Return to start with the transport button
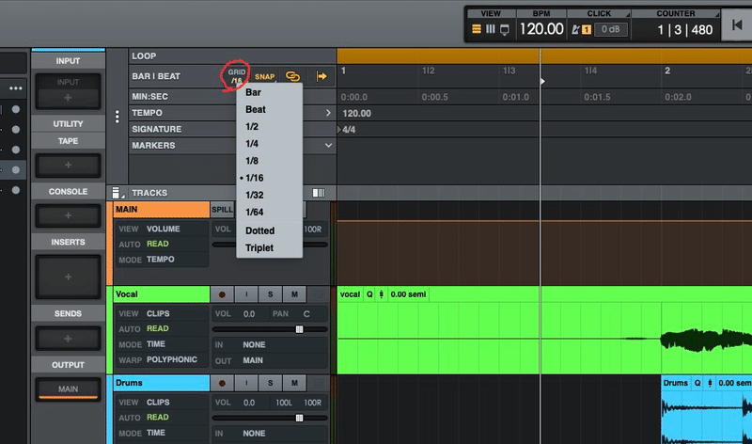Image resolution: width=752 pixels, height=444 pixels. point(737,25)
